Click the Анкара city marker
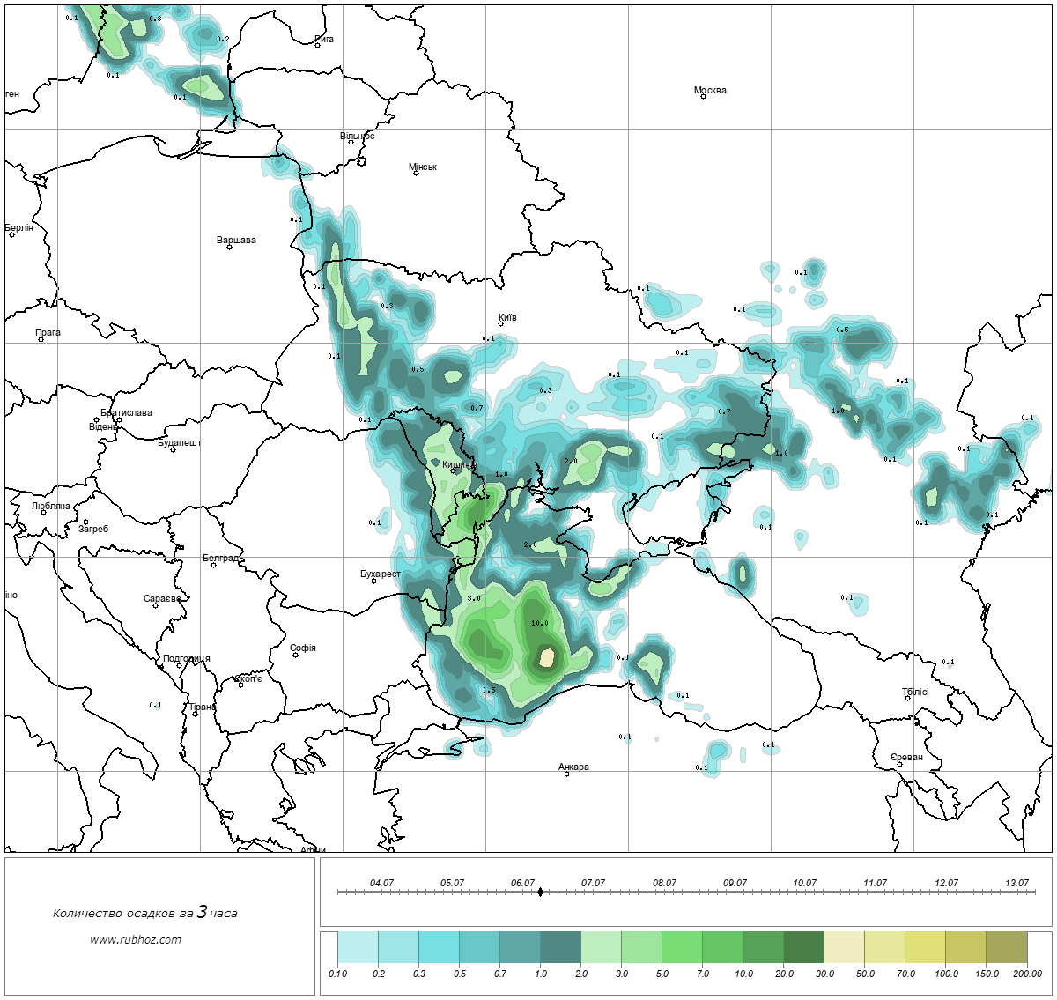This screenshot has width=1057, height=1000. 566,774
